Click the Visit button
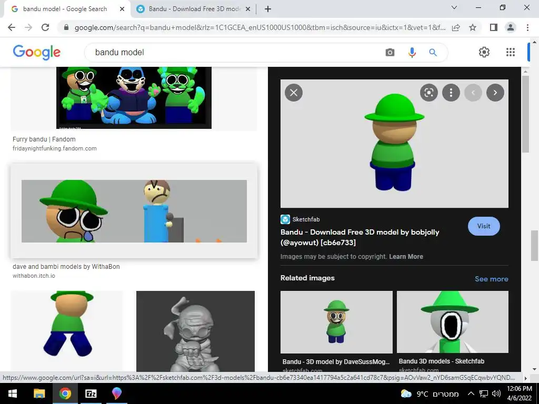The width and height of the screenshot is (539, 404). (484, 226)
